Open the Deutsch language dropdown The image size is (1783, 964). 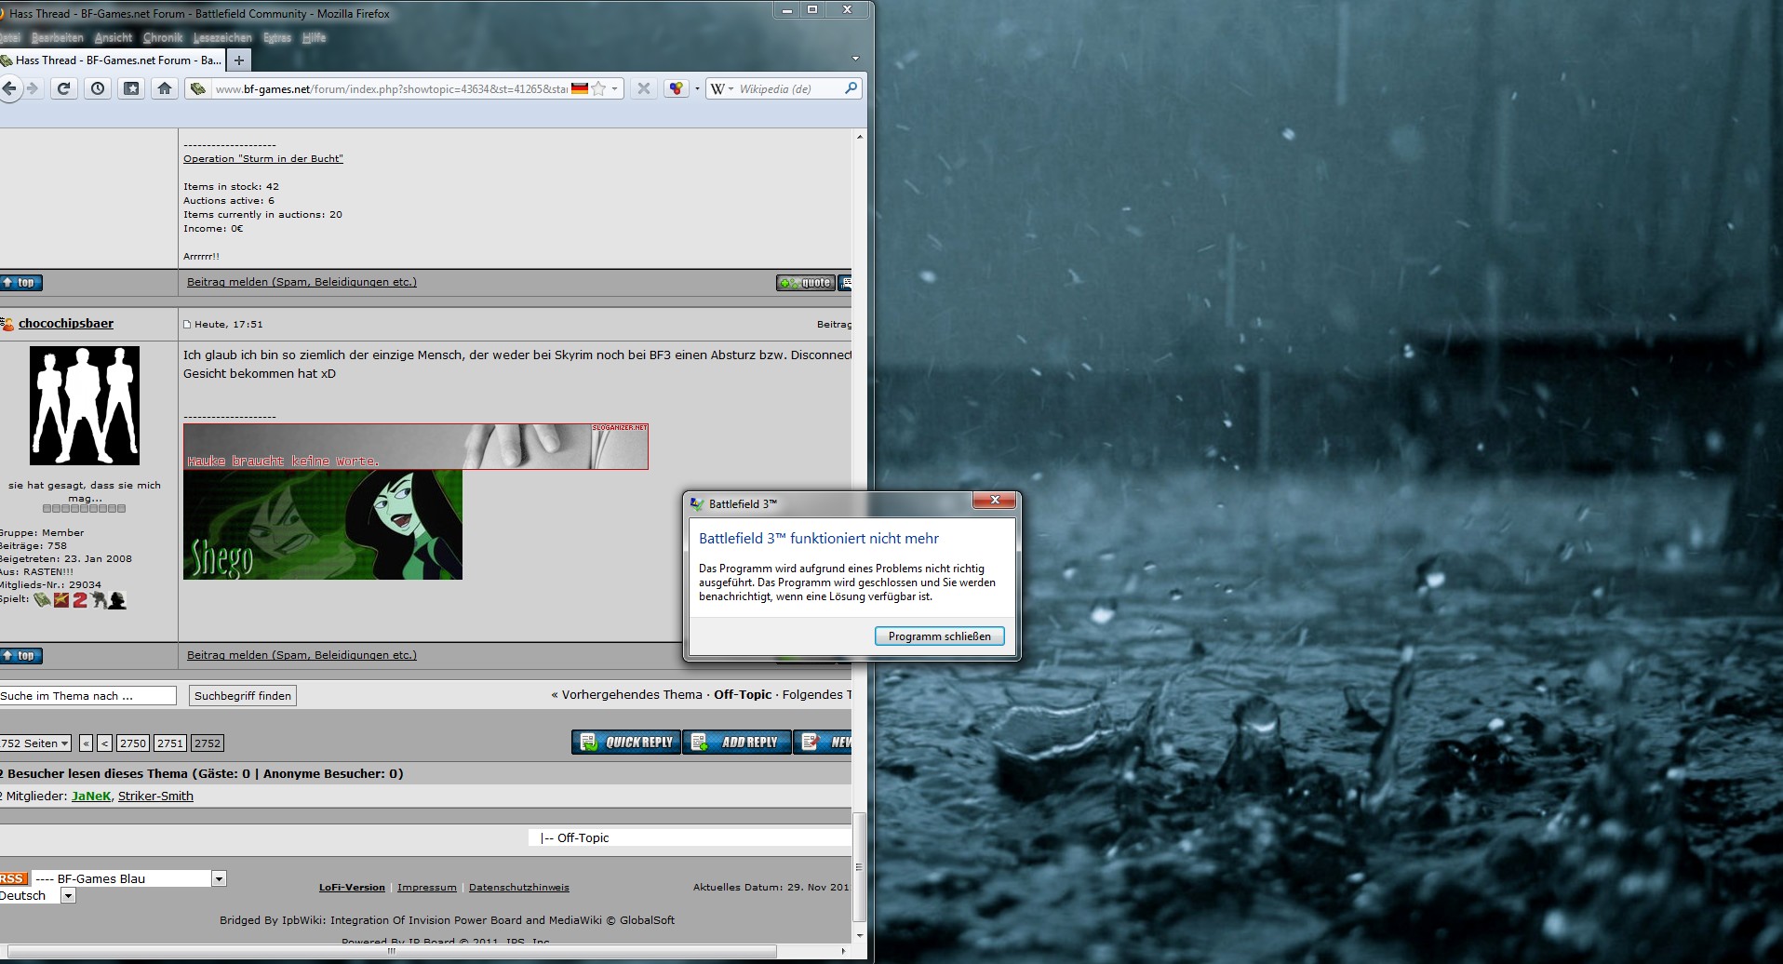37,896
